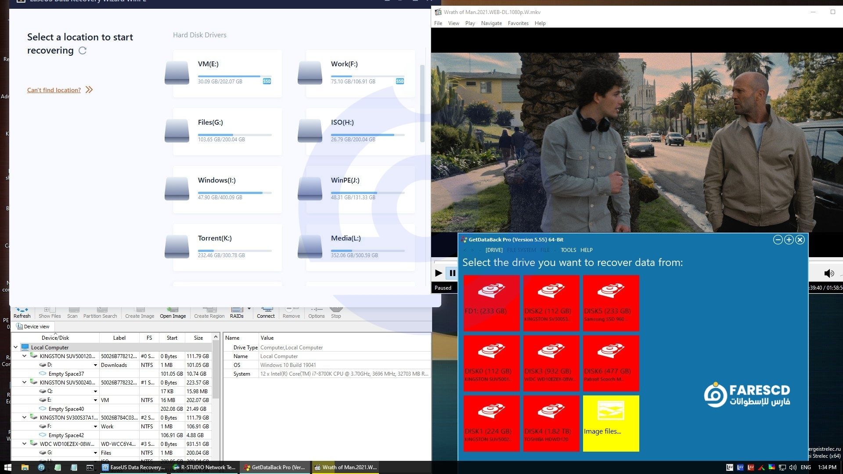Click the refresh icon beside 'recovering' heading
The width and height of the screenshot is (843, 474).
tap(83, 50)
